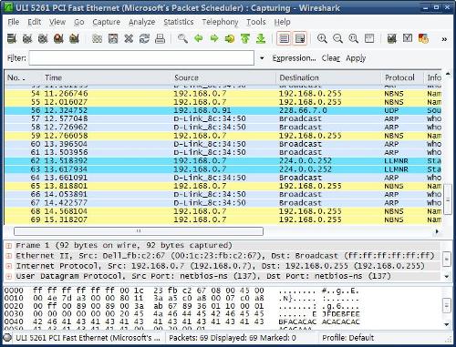
Task: Open a capture file icon
Action: [x=97, y=38]
